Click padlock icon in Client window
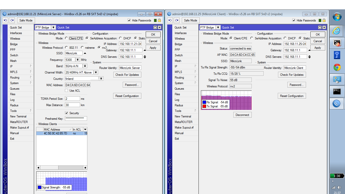 point(324,20)
